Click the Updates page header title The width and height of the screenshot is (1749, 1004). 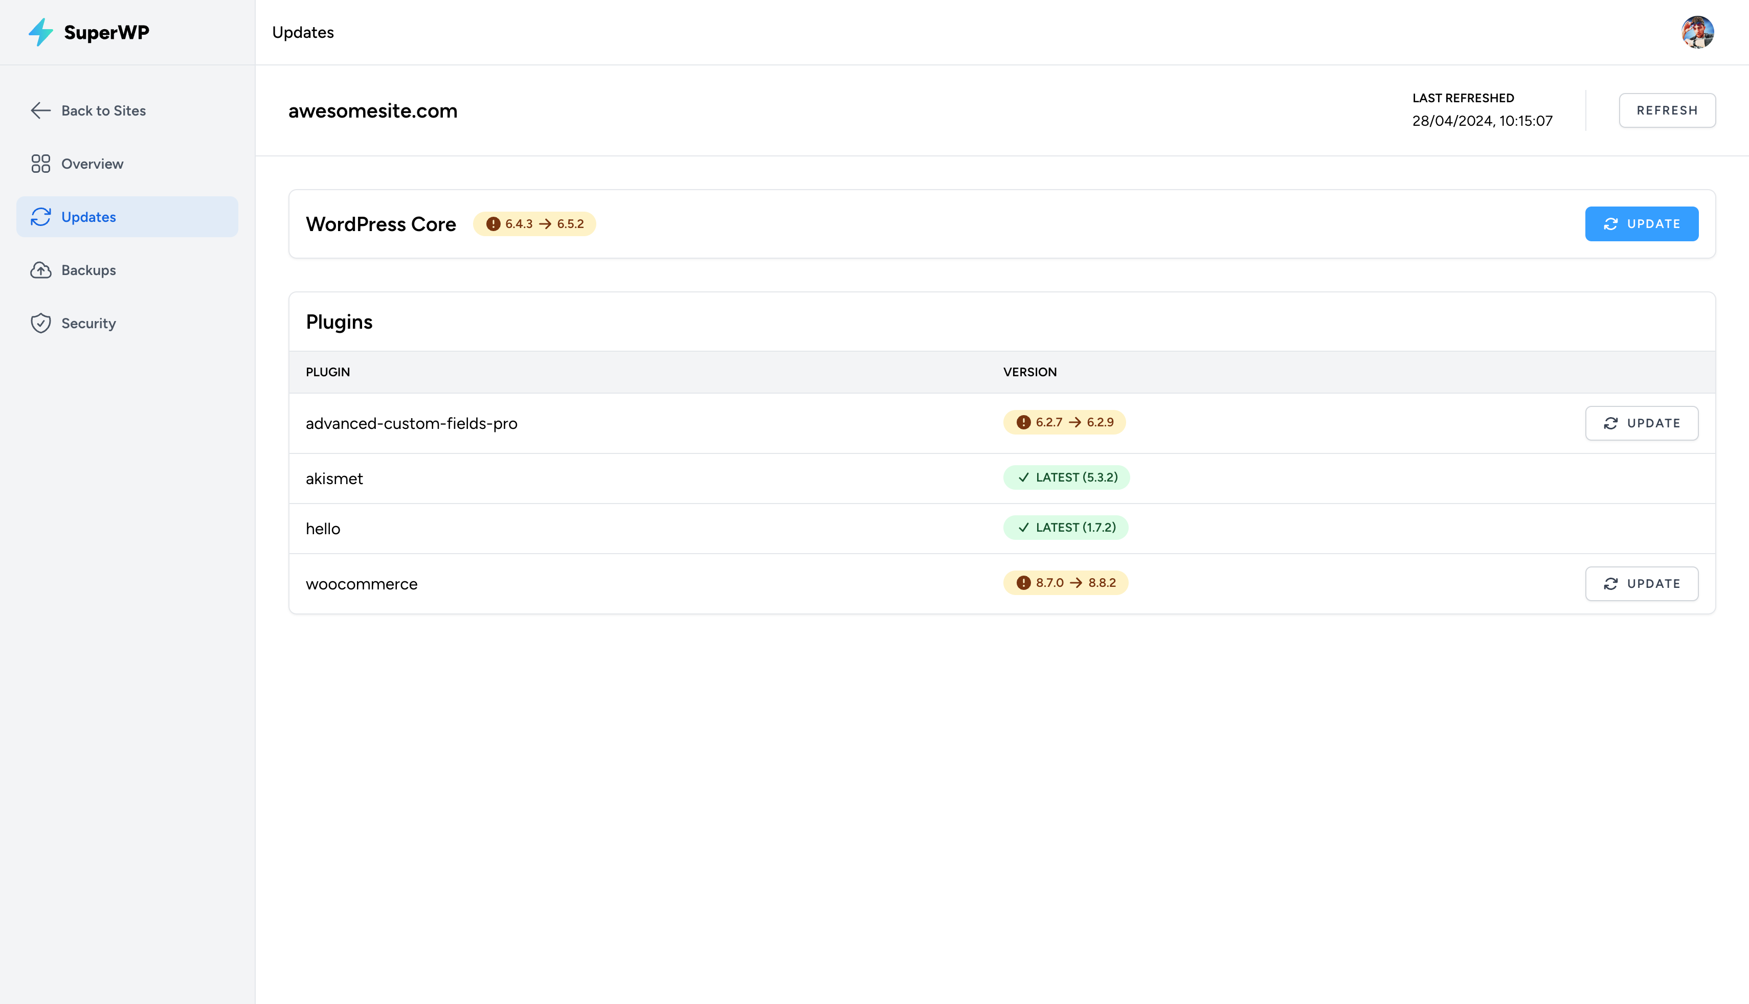[x=303, y=32]
